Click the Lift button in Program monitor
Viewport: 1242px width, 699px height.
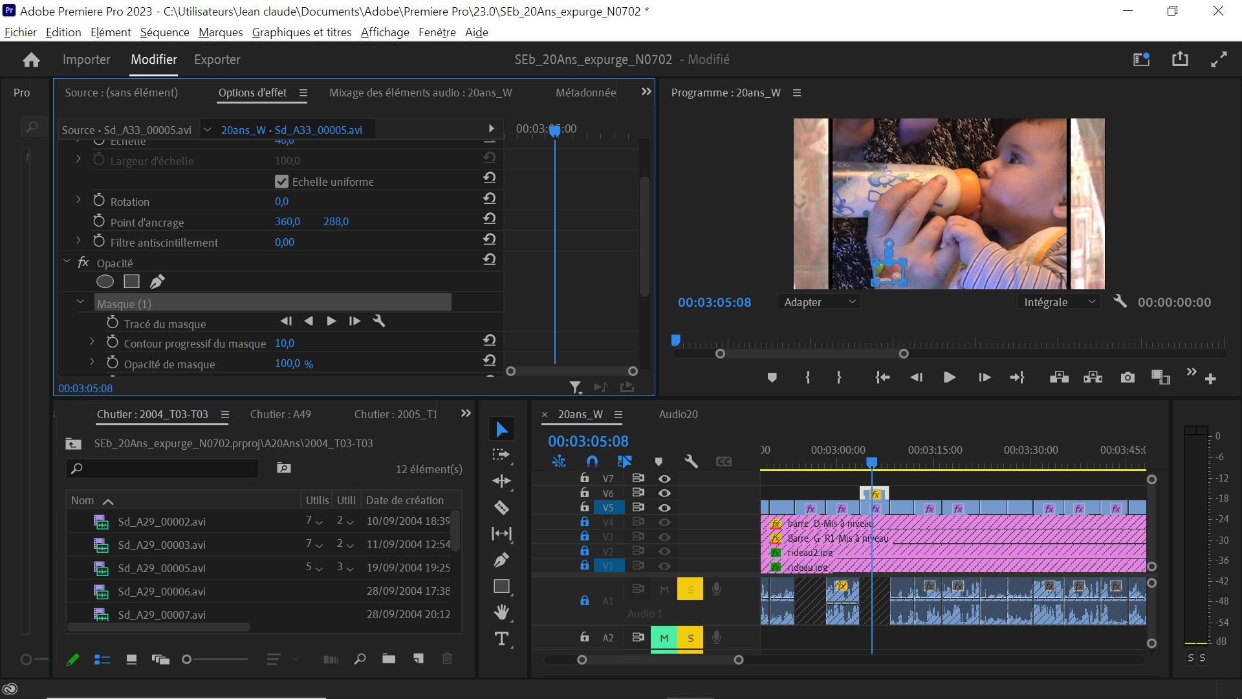point(1059,377)
